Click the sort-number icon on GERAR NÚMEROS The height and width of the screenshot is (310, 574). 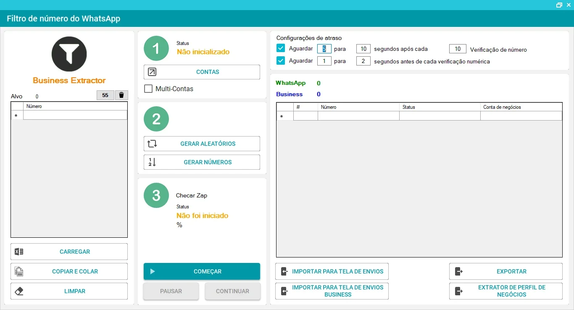click(152, 162)
